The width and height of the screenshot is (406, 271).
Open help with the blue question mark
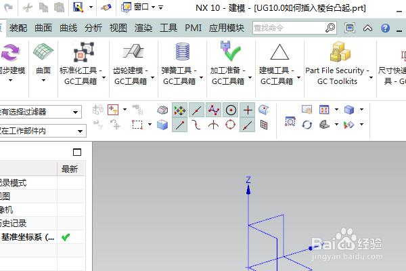pyautogui.click(x=385, y=28)
